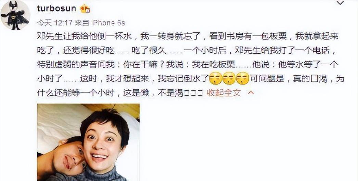Click the third sleepy-face emoji
Viewport: 358px width, 181px height.
[x=242, y=78]
